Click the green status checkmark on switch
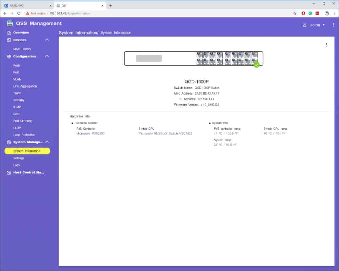The width and height of the screenshot is (339, 271). click(x=257, y=65)
